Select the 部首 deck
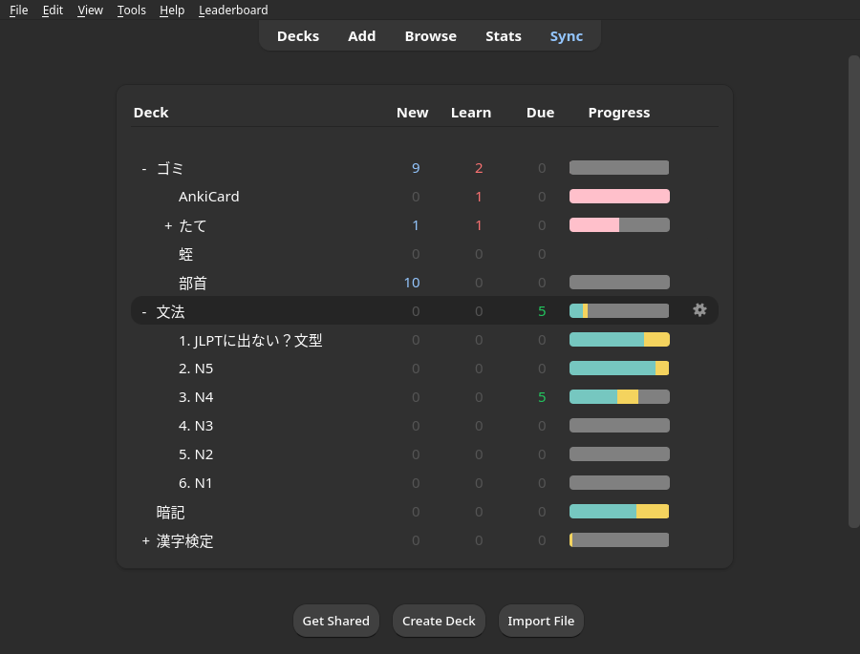The width and height of the screenshot is (860, 654). point(192,283)
